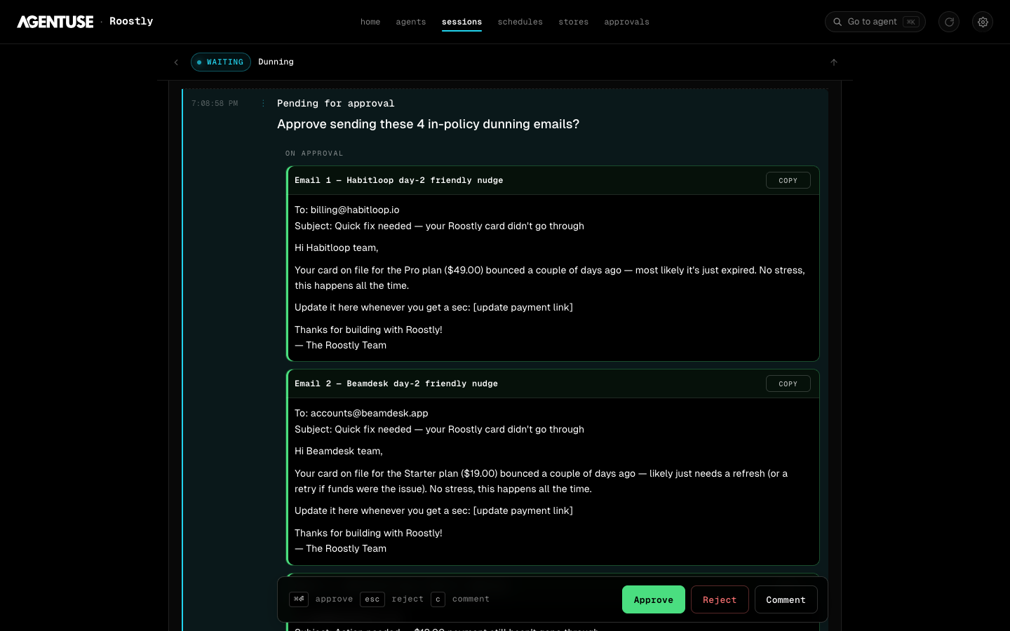Copy Email 2 Beamdesk content
The image size is (1010, 631).
(x=788, y=384)
